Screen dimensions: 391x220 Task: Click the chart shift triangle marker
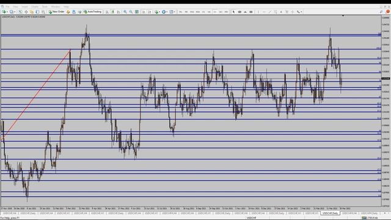click(x=343, y=16)
